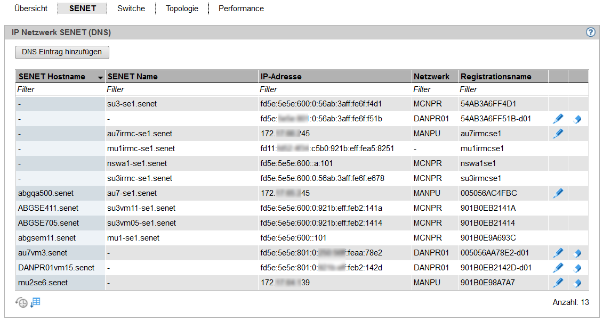This screenshot has height=322, width=603.
Task: Delete the mu2se6.senet DNS entry
Action: pos(577,283)
